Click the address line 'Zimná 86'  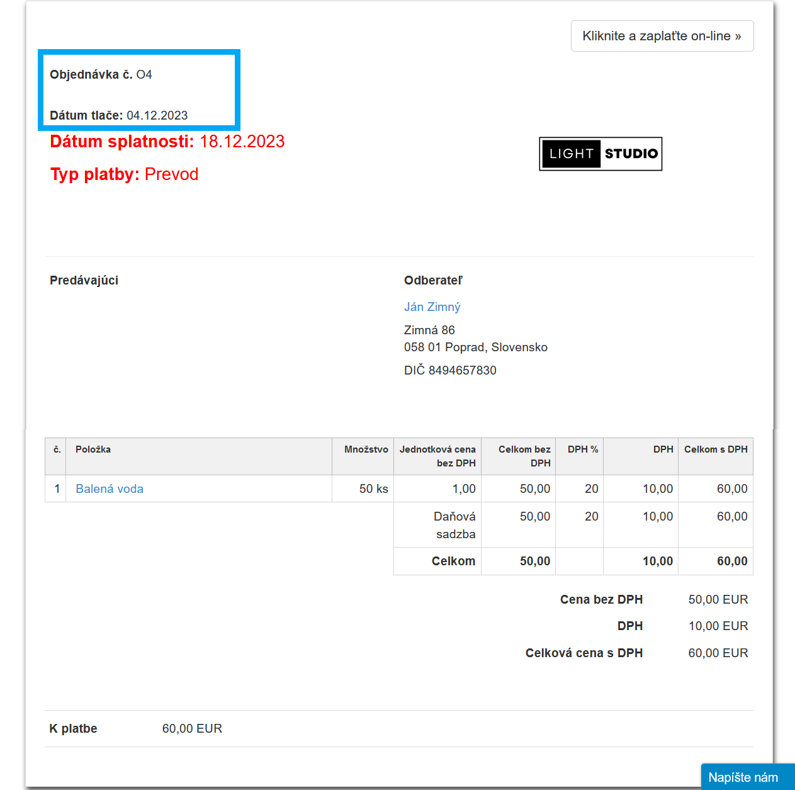(x=429, y=330)
